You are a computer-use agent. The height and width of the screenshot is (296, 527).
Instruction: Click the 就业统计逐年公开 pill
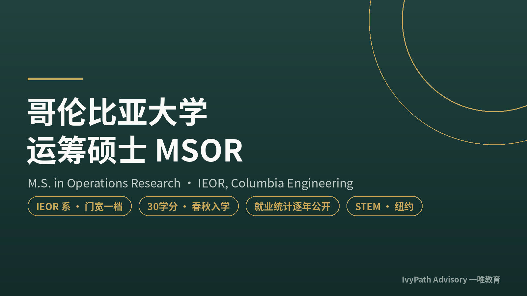292,206
